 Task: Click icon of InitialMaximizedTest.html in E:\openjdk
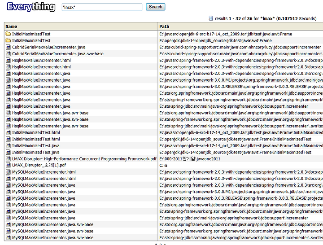pyautogui.click(x=8, y=139)
